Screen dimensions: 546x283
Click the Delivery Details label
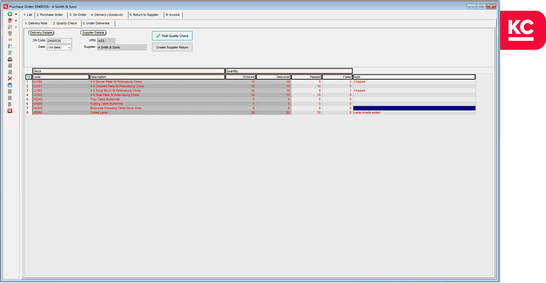pyautogui.click(x=41, y=33)
